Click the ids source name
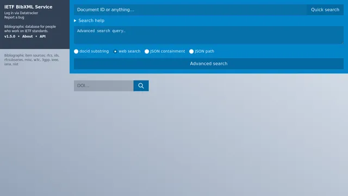This screenshot has height=196, width=348. click(x=57, y=56)
